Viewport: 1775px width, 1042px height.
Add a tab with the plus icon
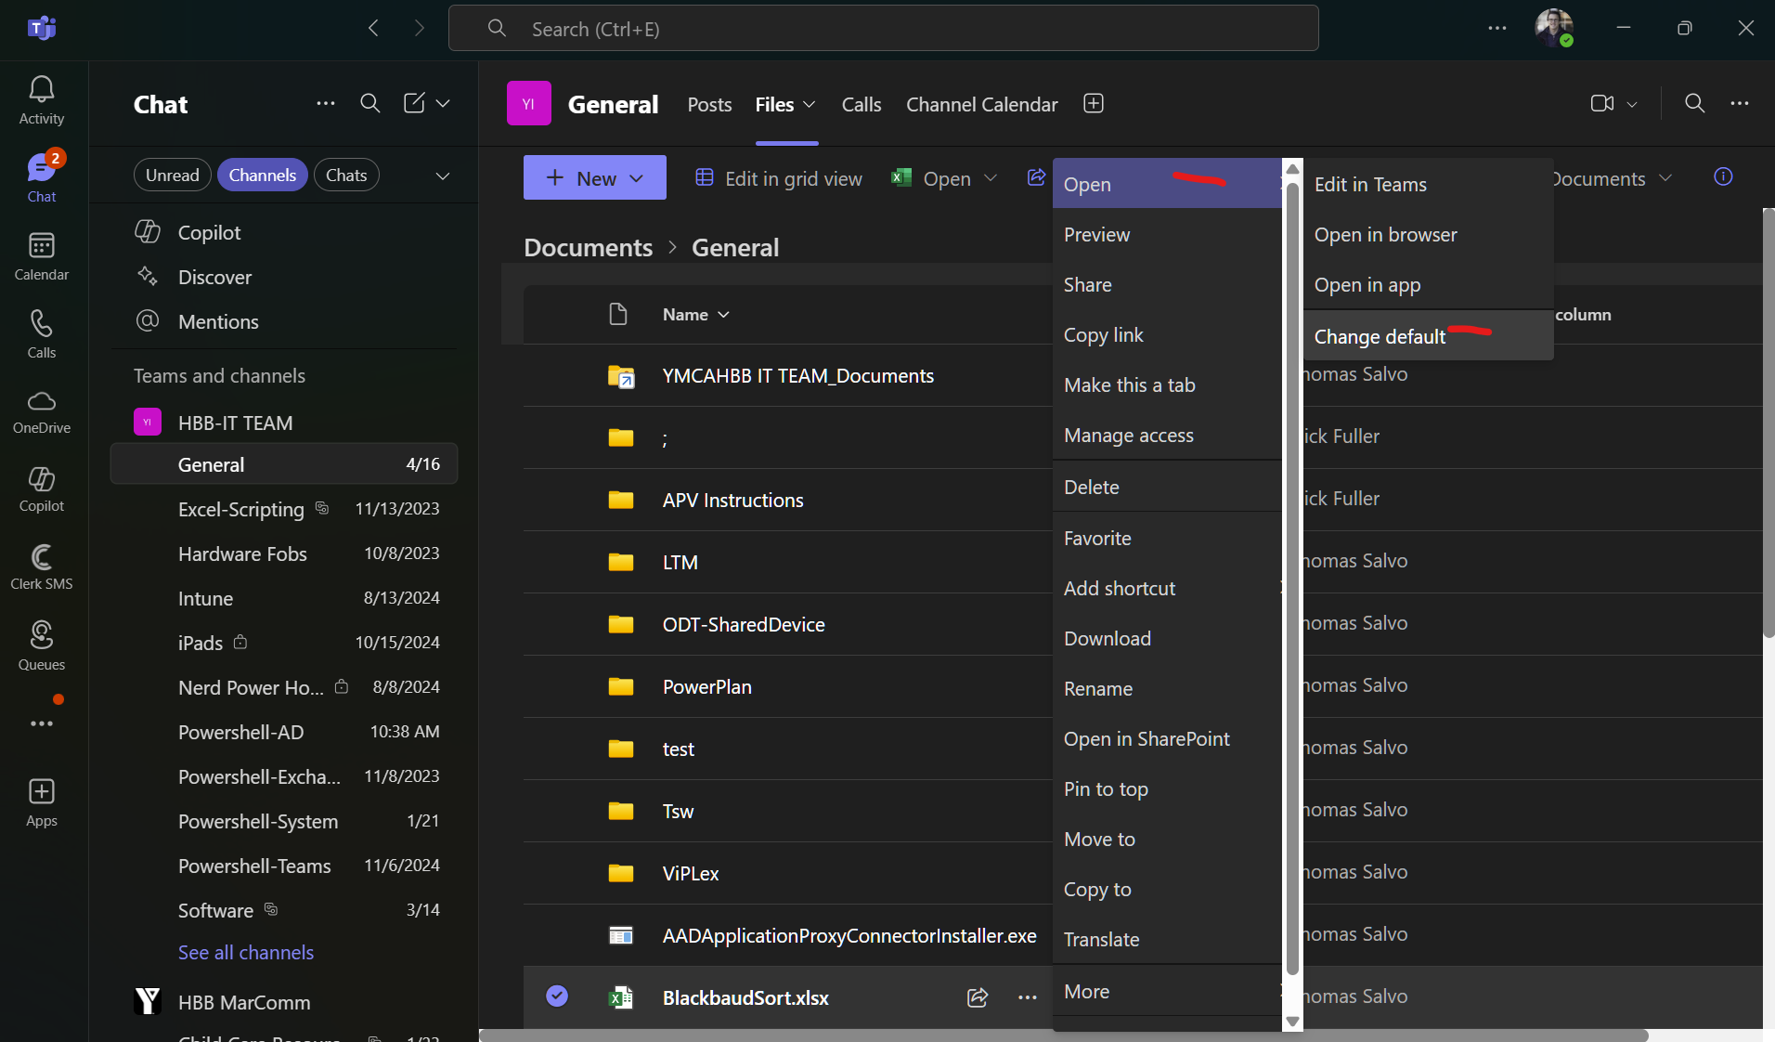(x=1094, y=103)
